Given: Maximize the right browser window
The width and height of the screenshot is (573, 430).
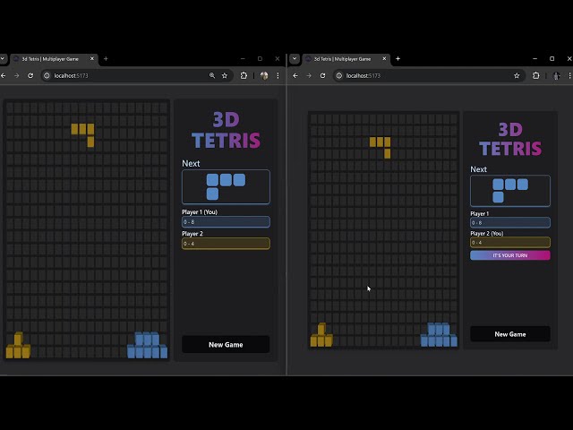Looking at the screenshot, I should pyautogui.click(x=552, y=59).
